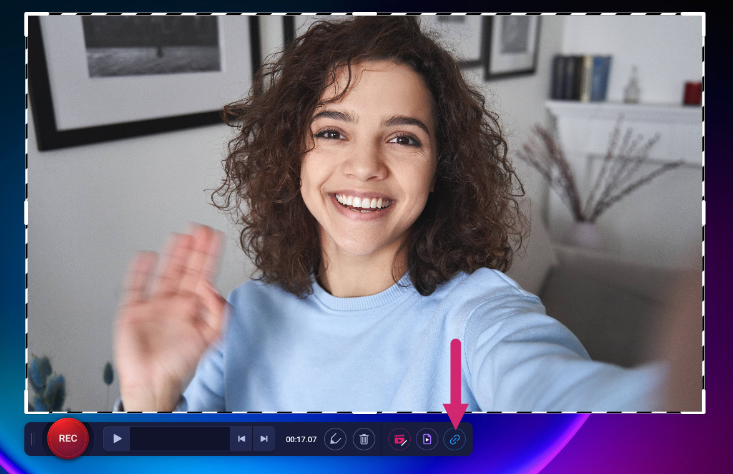This screenshot has width=733, height=474.
Task: Delete the recording with trash icon
Action: coord(364,439)
